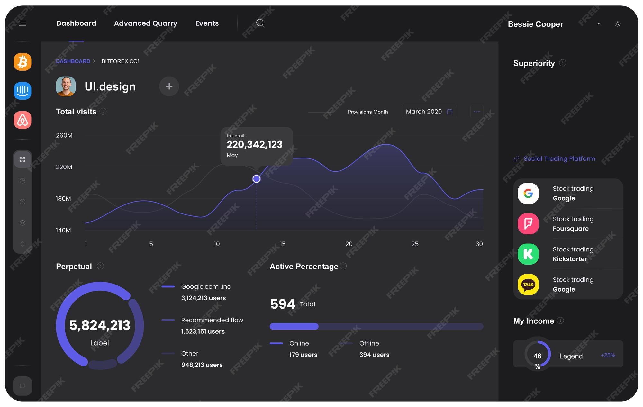The height and width of the screenshot is (407, 643).
Task: Select the Airbnb icon in the sidebar
Action: 22,120
